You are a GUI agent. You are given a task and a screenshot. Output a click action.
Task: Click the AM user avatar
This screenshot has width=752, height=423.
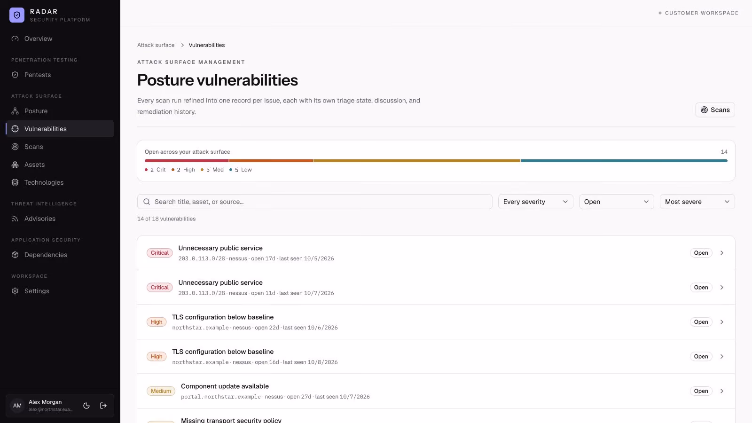click(17, 406)
